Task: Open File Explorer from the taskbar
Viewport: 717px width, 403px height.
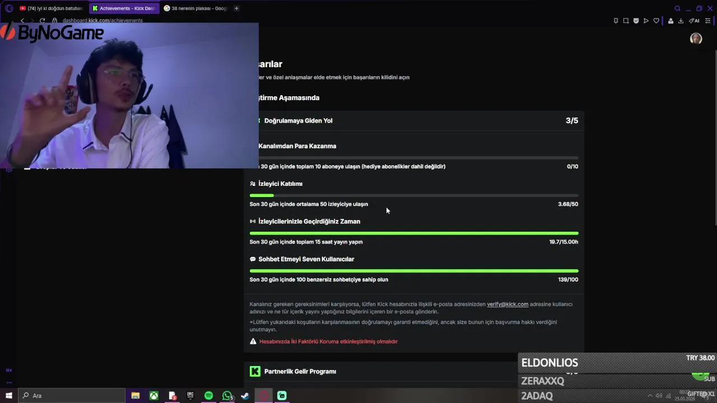Action: [x=135, y=396]
